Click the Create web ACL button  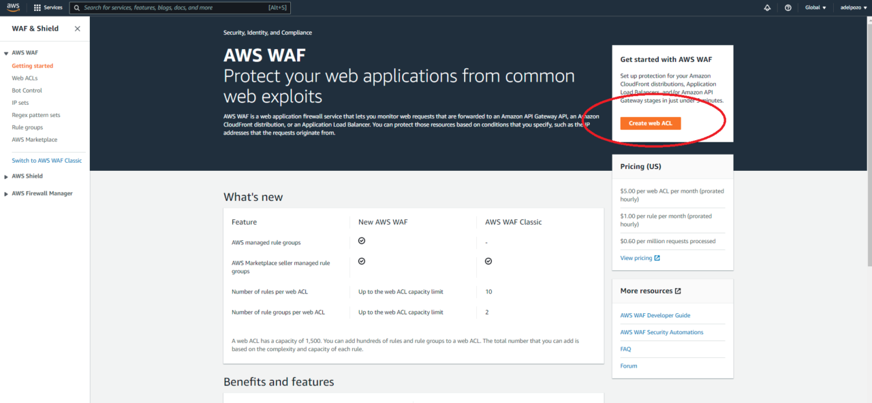[650, 123]
